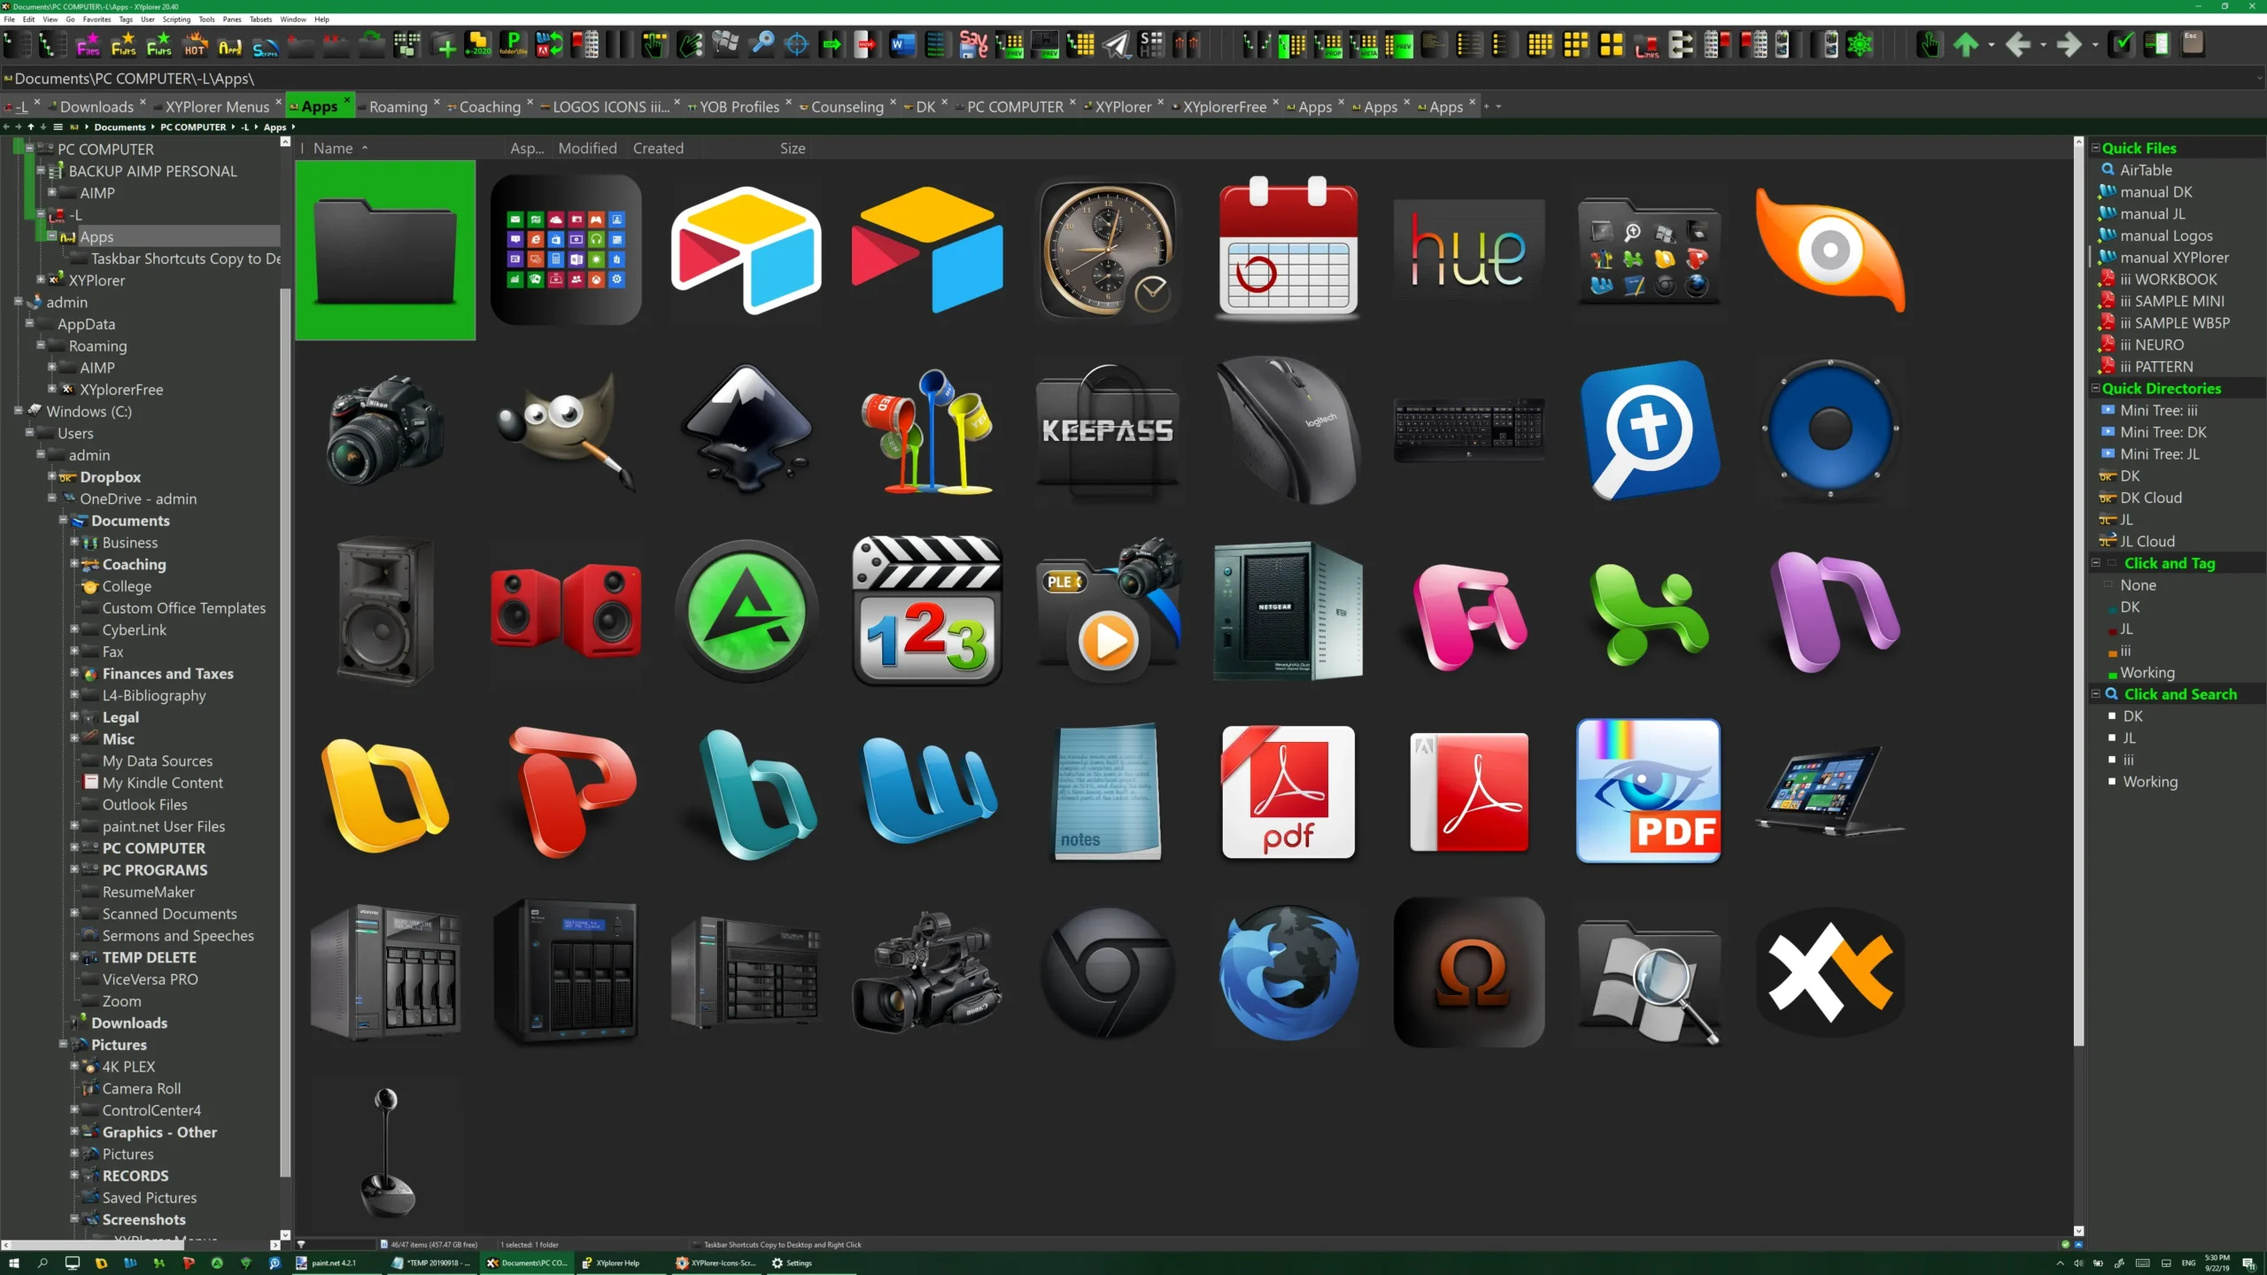Click the green up arrow toolbar button
Screen dimensions: 2267x1275
(x=1966, y=44)
